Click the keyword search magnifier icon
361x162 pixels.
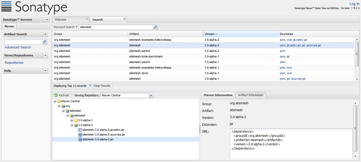(156, 27)
